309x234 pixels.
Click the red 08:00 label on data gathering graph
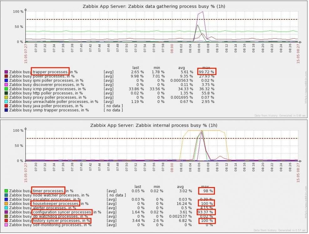tap(172, 48)
